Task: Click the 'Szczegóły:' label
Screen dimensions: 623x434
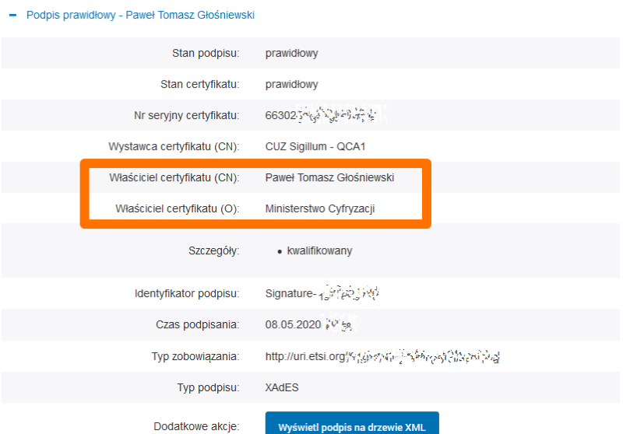Action: 213,250
